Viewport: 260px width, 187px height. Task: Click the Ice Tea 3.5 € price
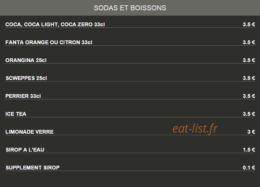[249, 114]
